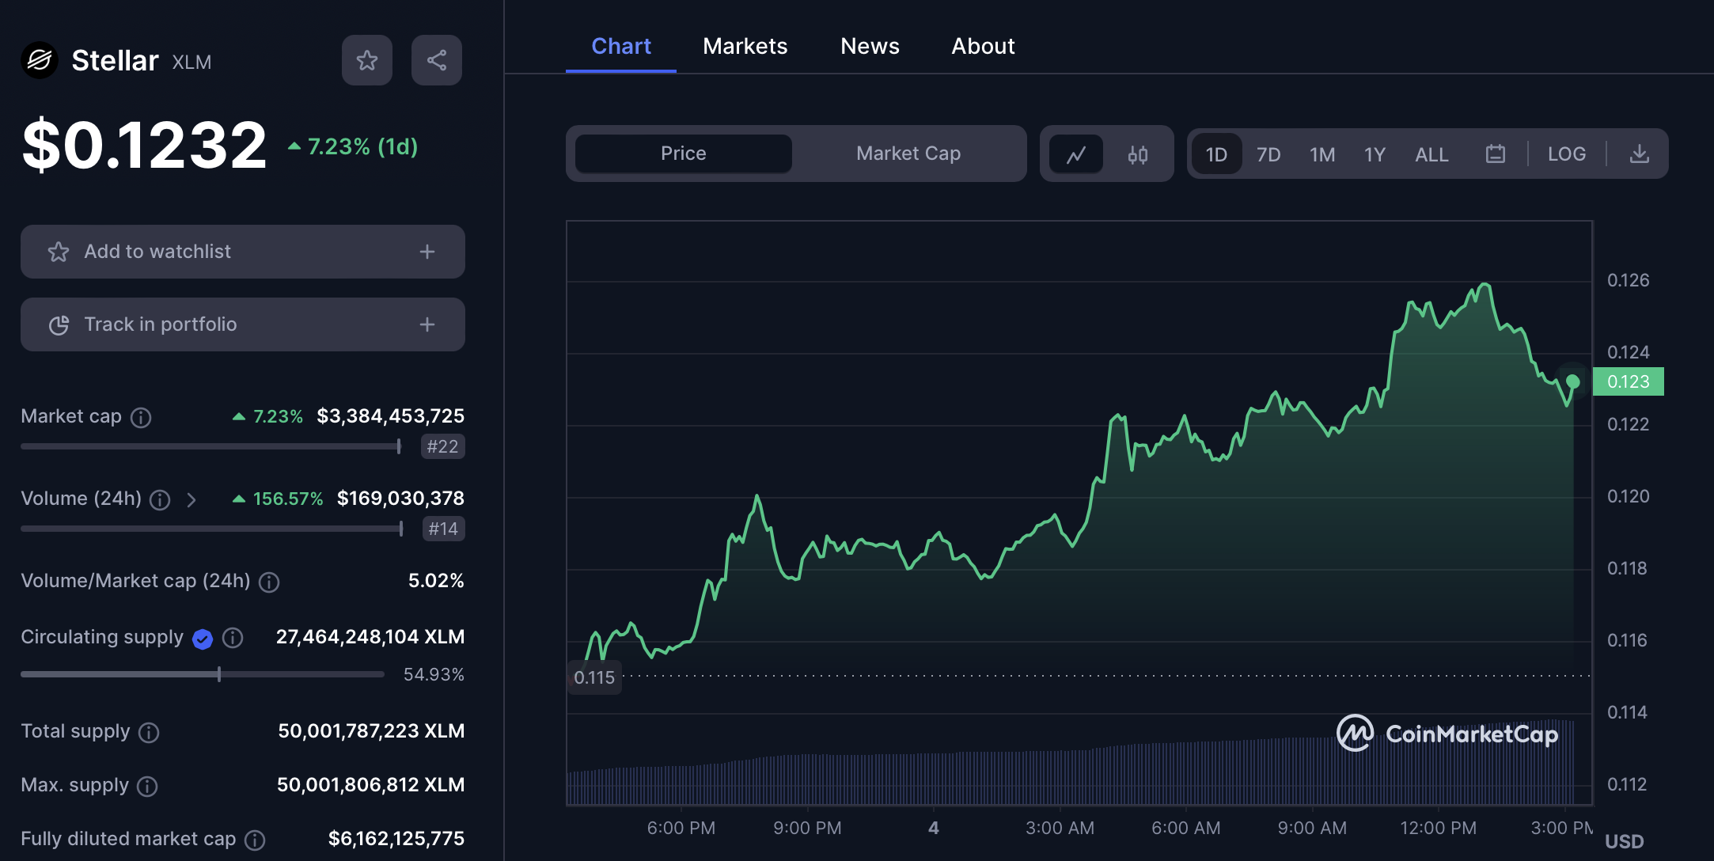Click the 50,001,787,223 XLM total supply
The image size is (1714, 861).
(x=371, y=731)
